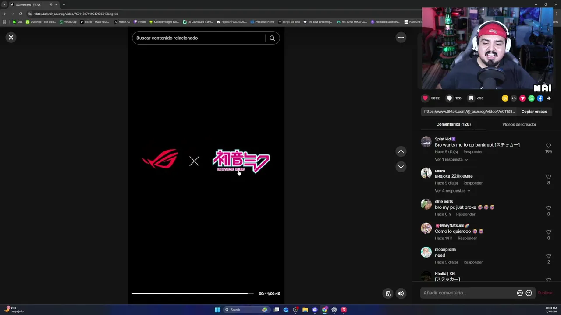The width and height of the screenshot is (561, 315).
Task: Mute video with speaker icon
Action: (401, 294)
